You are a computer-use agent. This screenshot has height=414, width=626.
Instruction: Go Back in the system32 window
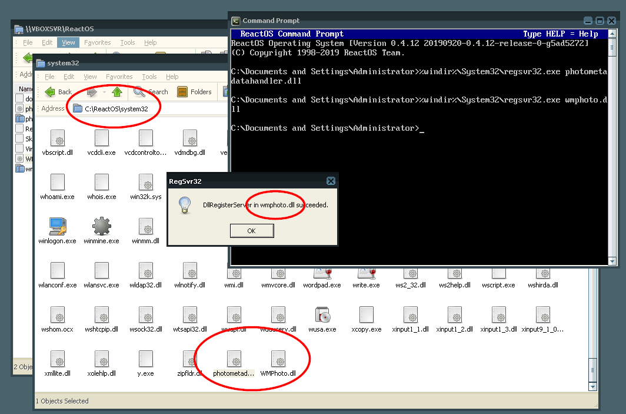pyautogui.click(x=58, y=92)
